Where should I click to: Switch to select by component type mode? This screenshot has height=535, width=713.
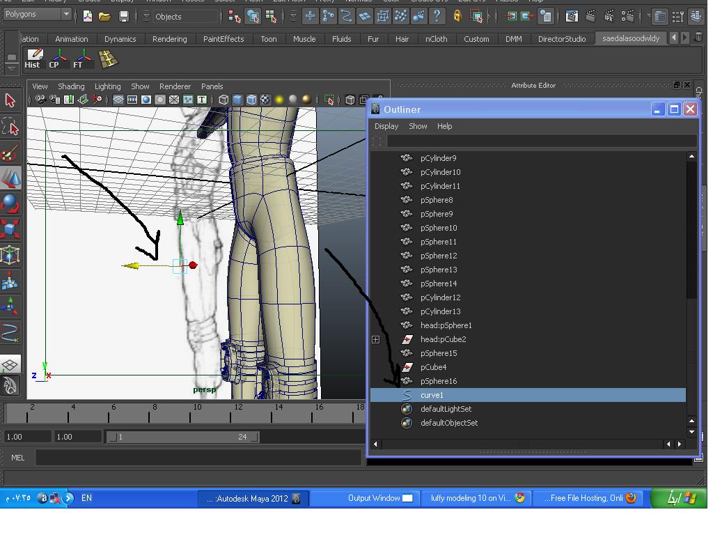click(x=271, y=17)
